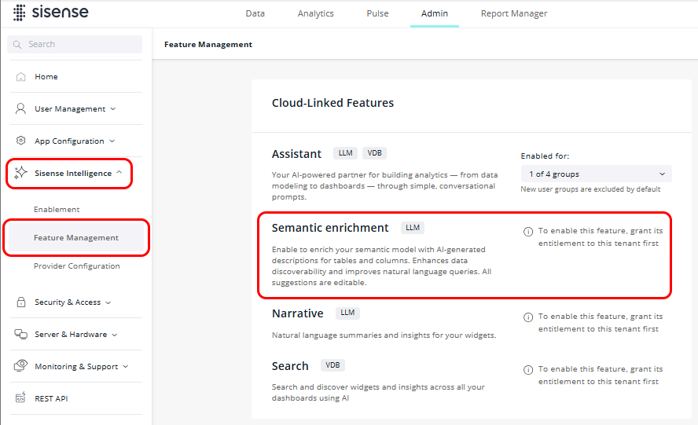Click the VDB tag beside Assistant
This screenshot has width=698, height=425.
374,153
